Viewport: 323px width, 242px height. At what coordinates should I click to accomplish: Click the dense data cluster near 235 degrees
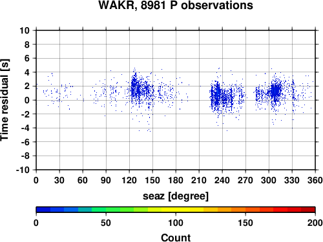tap(218, 95)
